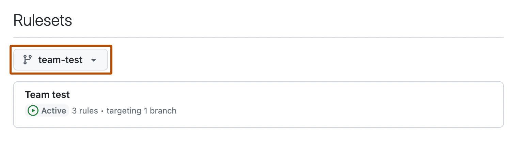Select the Team test ruleset row

[258, 104]
